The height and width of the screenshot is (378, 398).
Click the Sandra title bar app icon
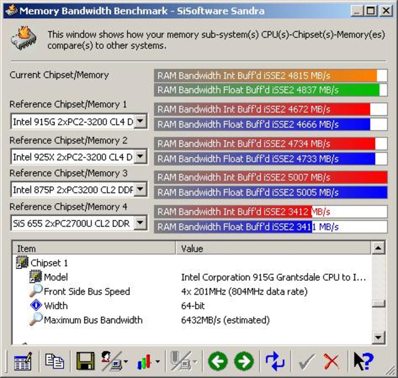(11, 11)
